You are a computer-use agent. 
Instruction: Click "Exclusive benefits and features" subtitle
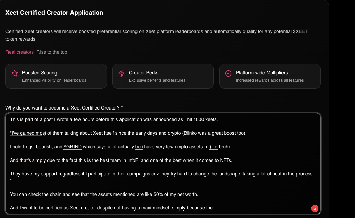157,80
